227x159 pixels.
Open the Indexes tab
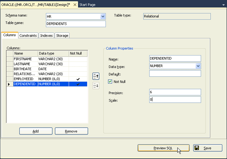pos(46,36)
